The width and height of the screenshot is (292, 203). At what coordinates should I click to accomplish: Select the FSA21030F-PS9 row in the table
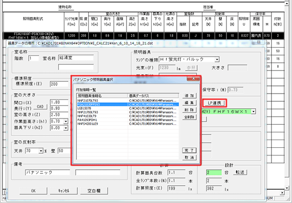point(143,36)
